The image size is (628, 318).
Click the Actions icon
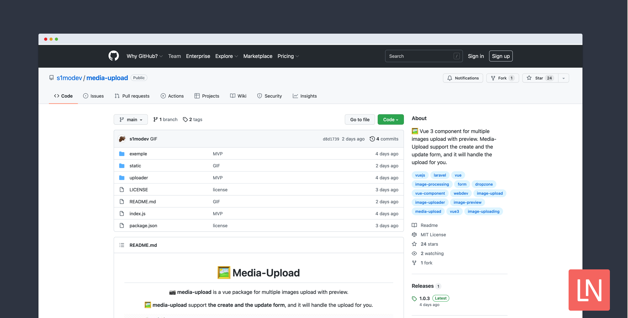[163, 96]
